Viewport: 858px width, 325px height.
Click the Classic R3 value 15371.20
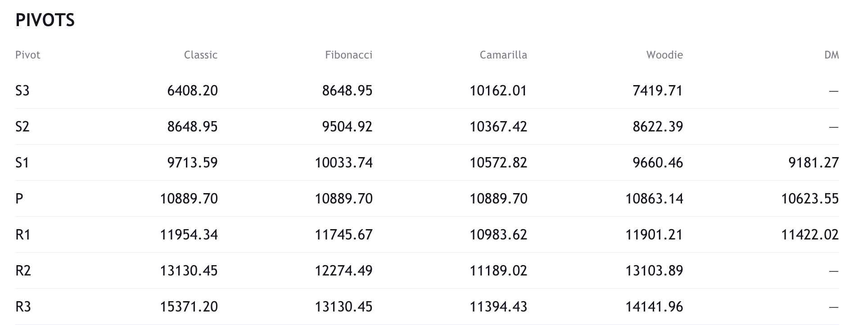click(189, 307)
